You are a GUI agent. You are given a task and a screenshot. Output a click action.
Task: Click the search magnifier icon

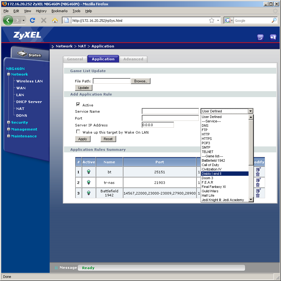click(x=274, y=20)
